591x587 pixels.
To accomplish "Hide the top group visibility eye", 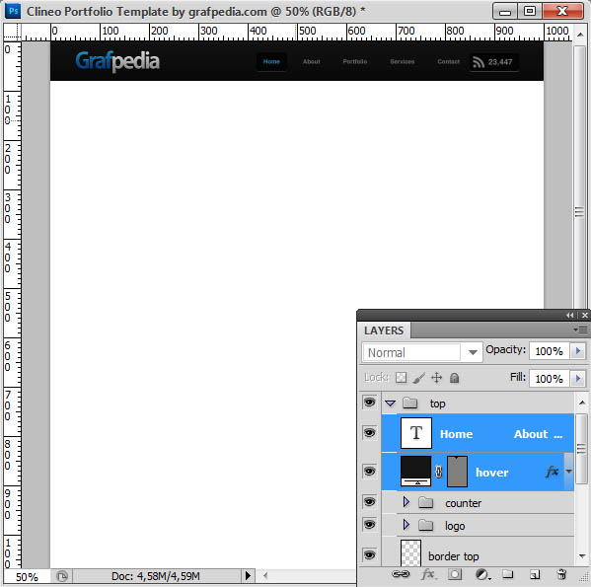I will [x=369, y=403].
